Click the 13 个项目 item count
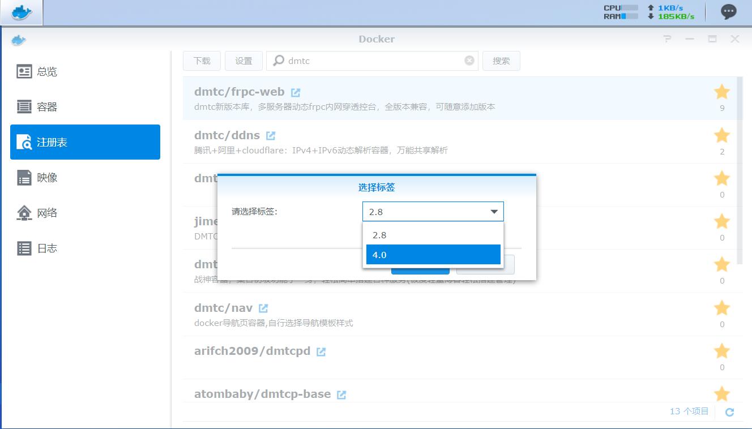Screen dimensions: 752x429 tap(689, 411)
